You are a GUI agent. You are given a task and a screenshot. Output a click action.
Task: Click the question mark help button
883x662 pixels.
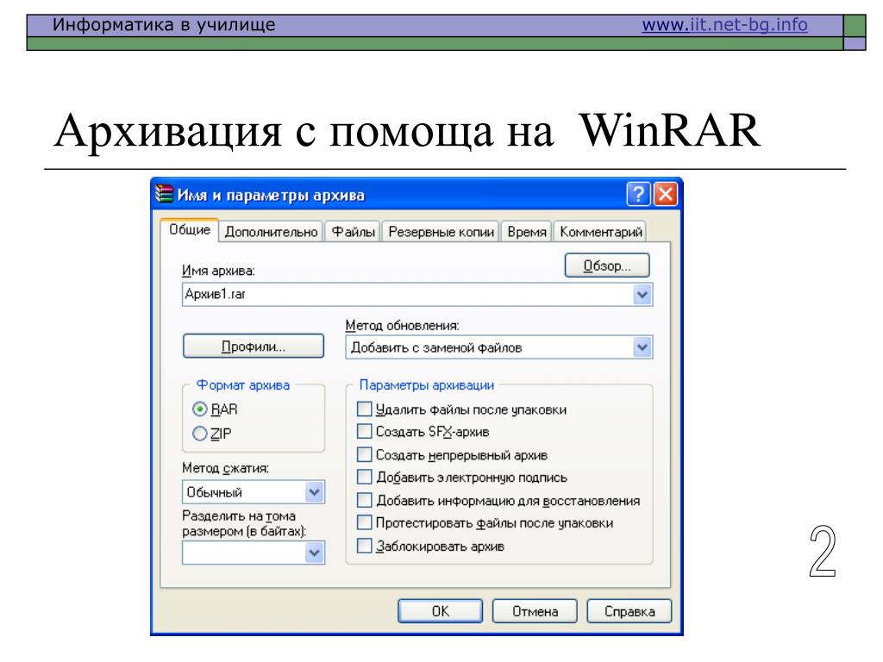point(638,194)
